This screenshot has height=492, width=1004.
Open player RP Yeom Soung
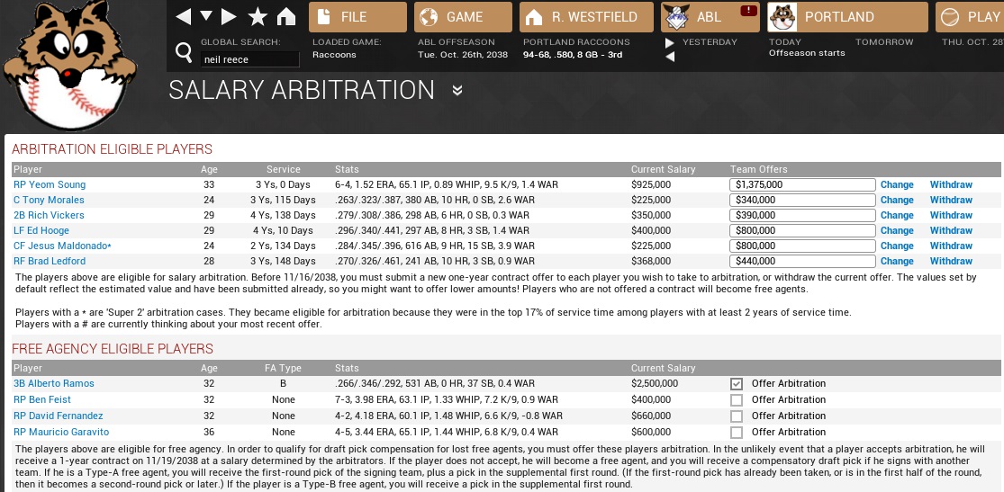(x=50, y=184)
